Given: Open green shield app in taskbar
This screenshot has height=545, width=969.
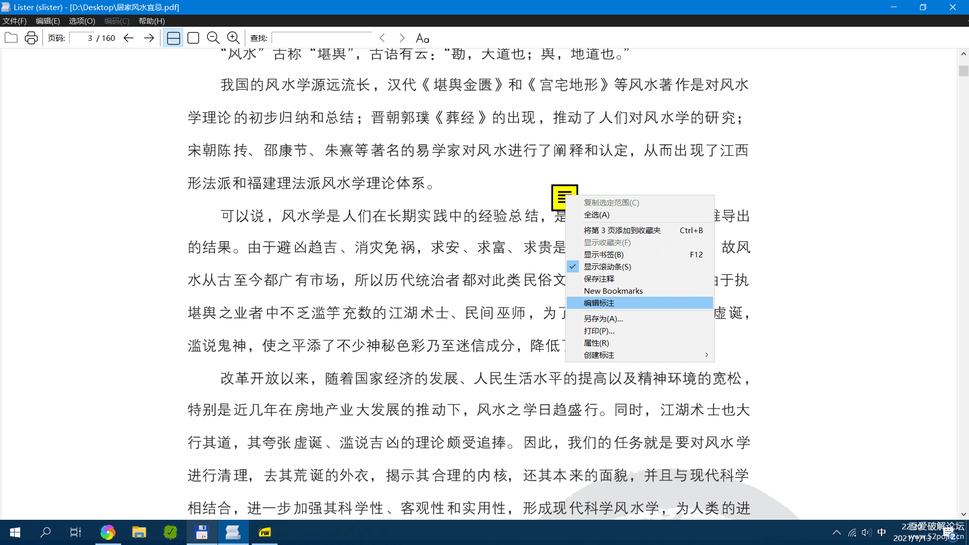Looking at the screenshot, I should pos(171,532).
